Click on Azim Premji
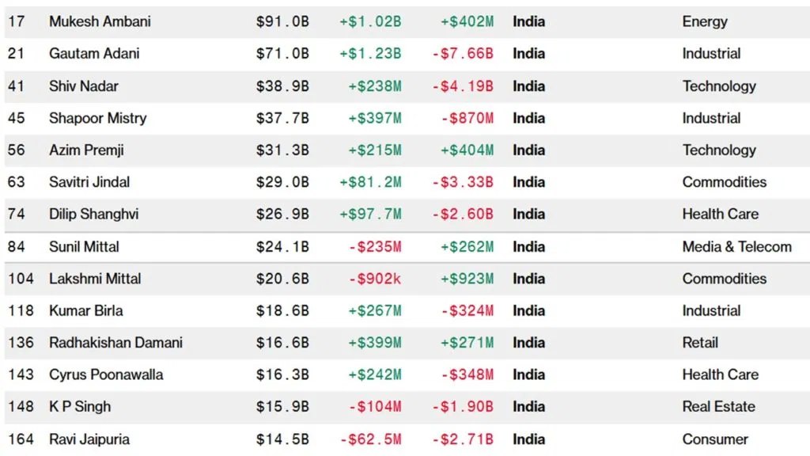 coord(86,150)
